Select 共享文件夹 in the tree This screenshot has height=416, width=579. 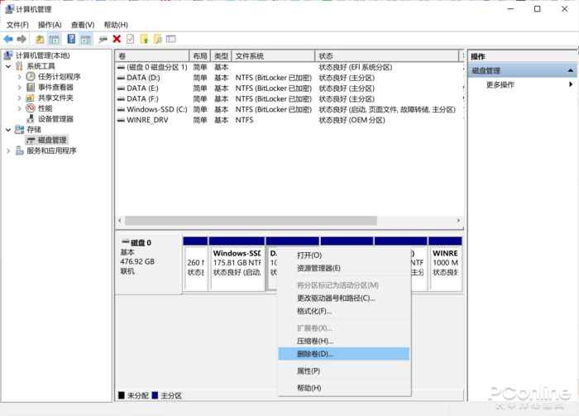tap(55, 98)
